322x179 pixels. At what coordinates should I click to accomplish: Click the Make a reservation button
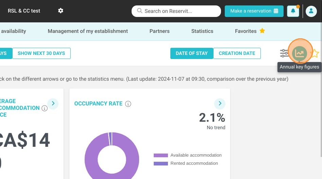pyautogui.click(x=254, y=11)
